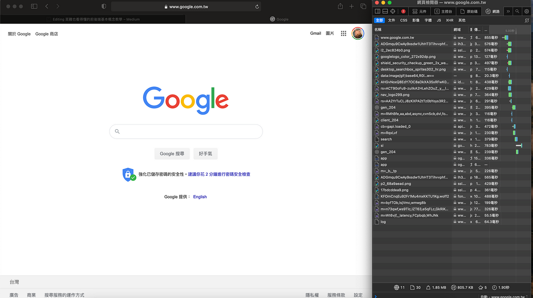Open the 隱私權 footer link

tap(312, 295)
